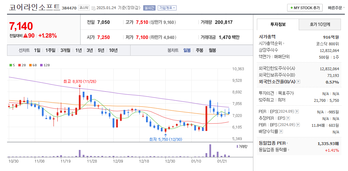Select the 1주일 line chart period
348x171 pixels.
(50, 50)
